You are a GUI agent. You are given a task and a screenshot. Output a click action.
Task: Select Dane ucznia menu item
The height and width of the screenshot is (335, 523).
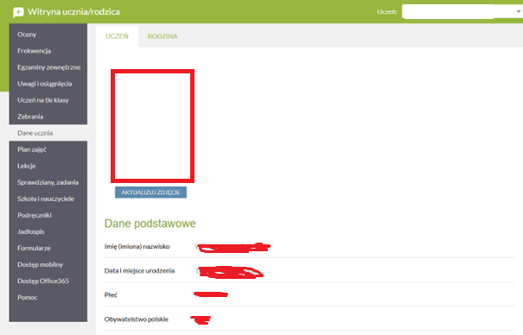coord(48,133)
